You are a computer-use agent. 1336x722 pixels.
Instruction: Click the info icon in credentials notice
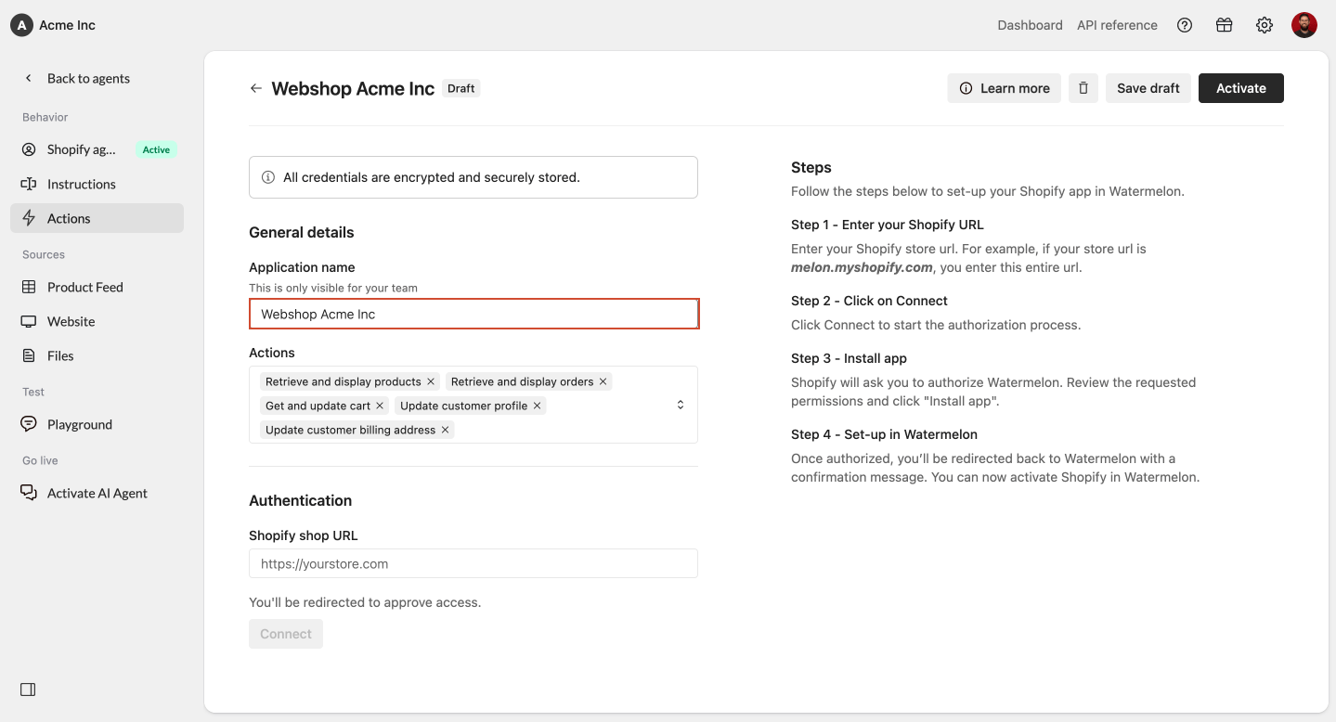click(x=268, y=177)
